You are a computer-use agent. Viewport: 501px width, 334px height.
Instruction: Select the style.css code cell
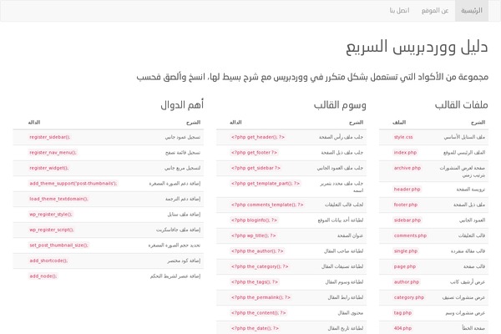[x=403, y=137]
